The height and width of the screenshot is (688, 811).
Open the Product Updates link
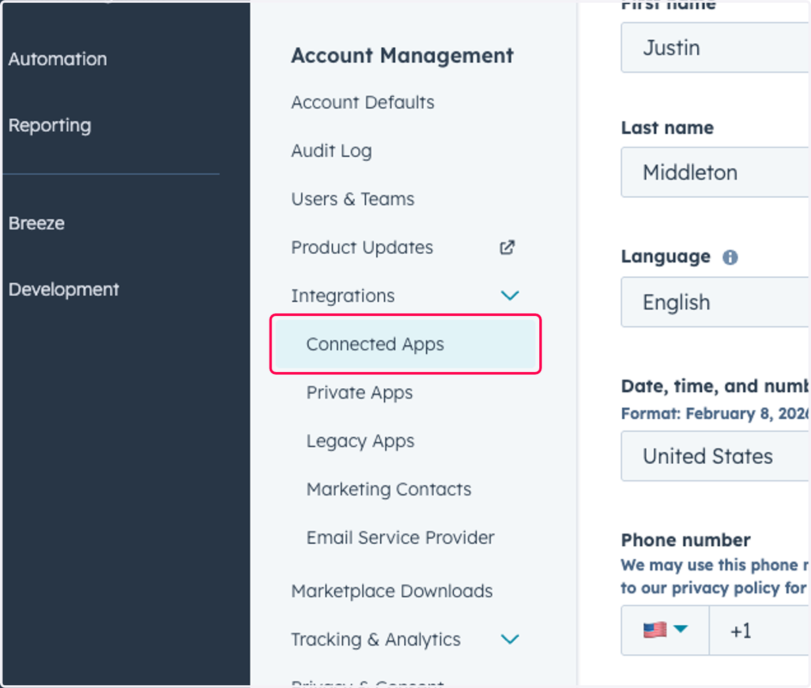[x=362, y=248]
